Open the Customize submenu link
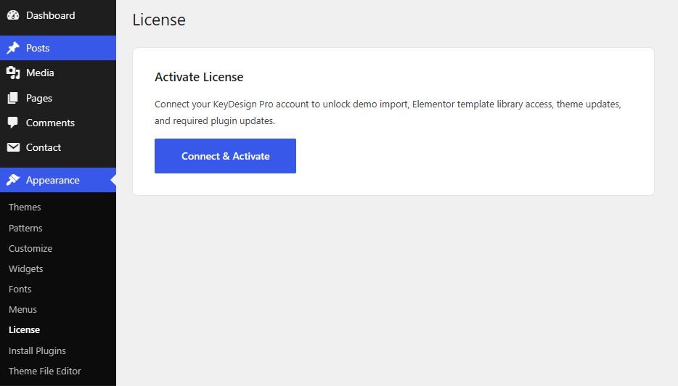678x386 pixels. [x=30, y=249]
